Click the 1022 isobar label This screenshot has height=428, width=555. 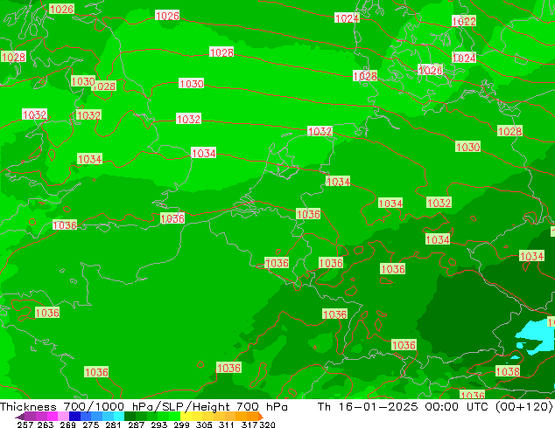pyautogui.click(x=464, y=21)
